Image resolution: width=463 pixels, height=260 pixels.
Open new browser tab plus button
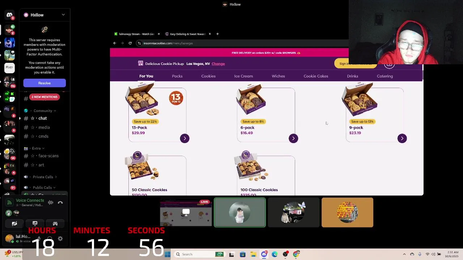click(x=217, y=34)
